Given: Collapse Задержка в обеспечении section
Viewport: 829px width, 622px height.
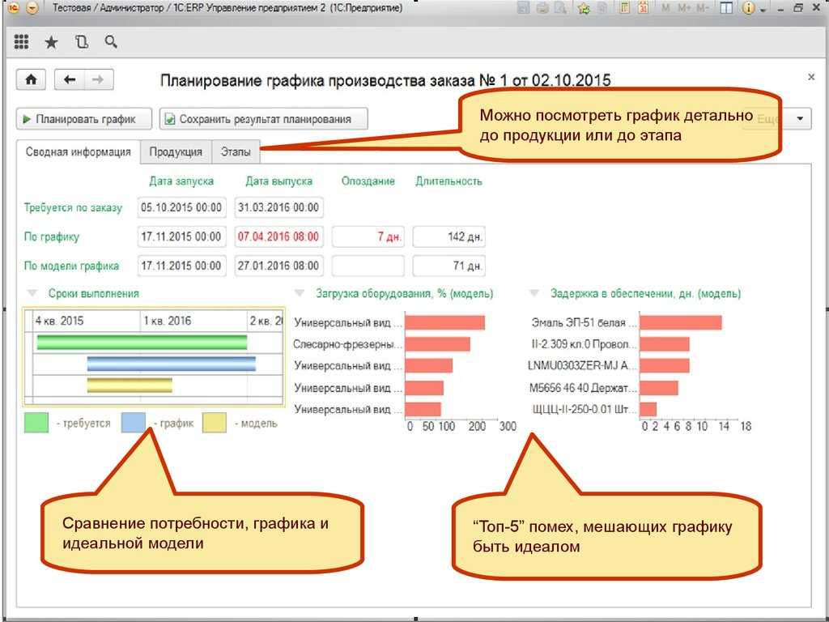Looking at the screenshot, I should pos(534,293).
